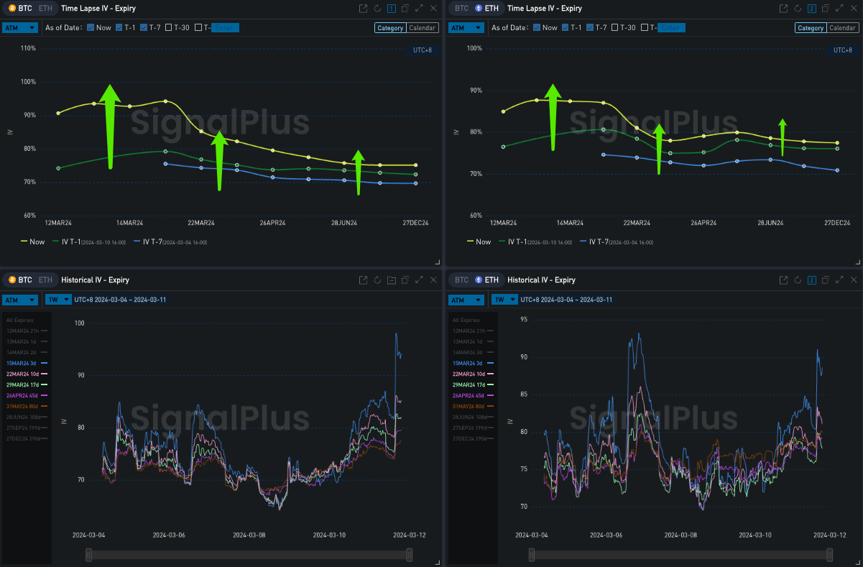The height and width of the screenshot is (567, 863).
Task: Duplicate the ETH Time Lapse IV panel
Action: [826, 9]
